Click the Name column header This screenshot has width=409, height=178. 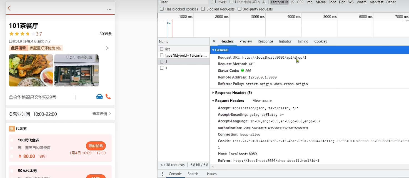183,42
